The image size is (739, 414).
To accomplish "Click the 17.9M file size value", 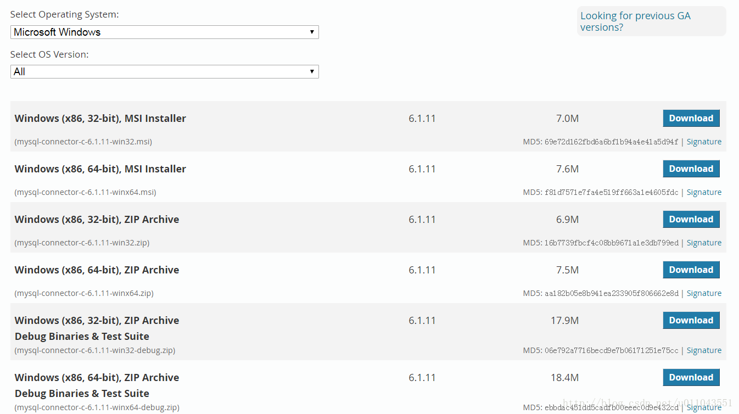I will click(565, 320).
